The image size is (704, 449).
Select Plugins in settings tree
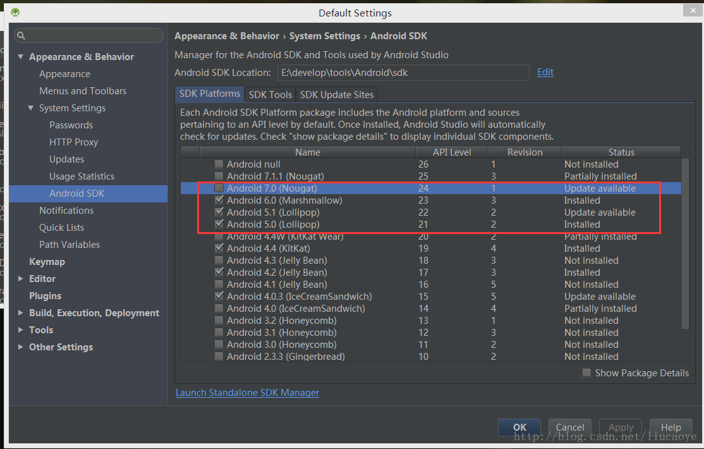pos(45,296)
